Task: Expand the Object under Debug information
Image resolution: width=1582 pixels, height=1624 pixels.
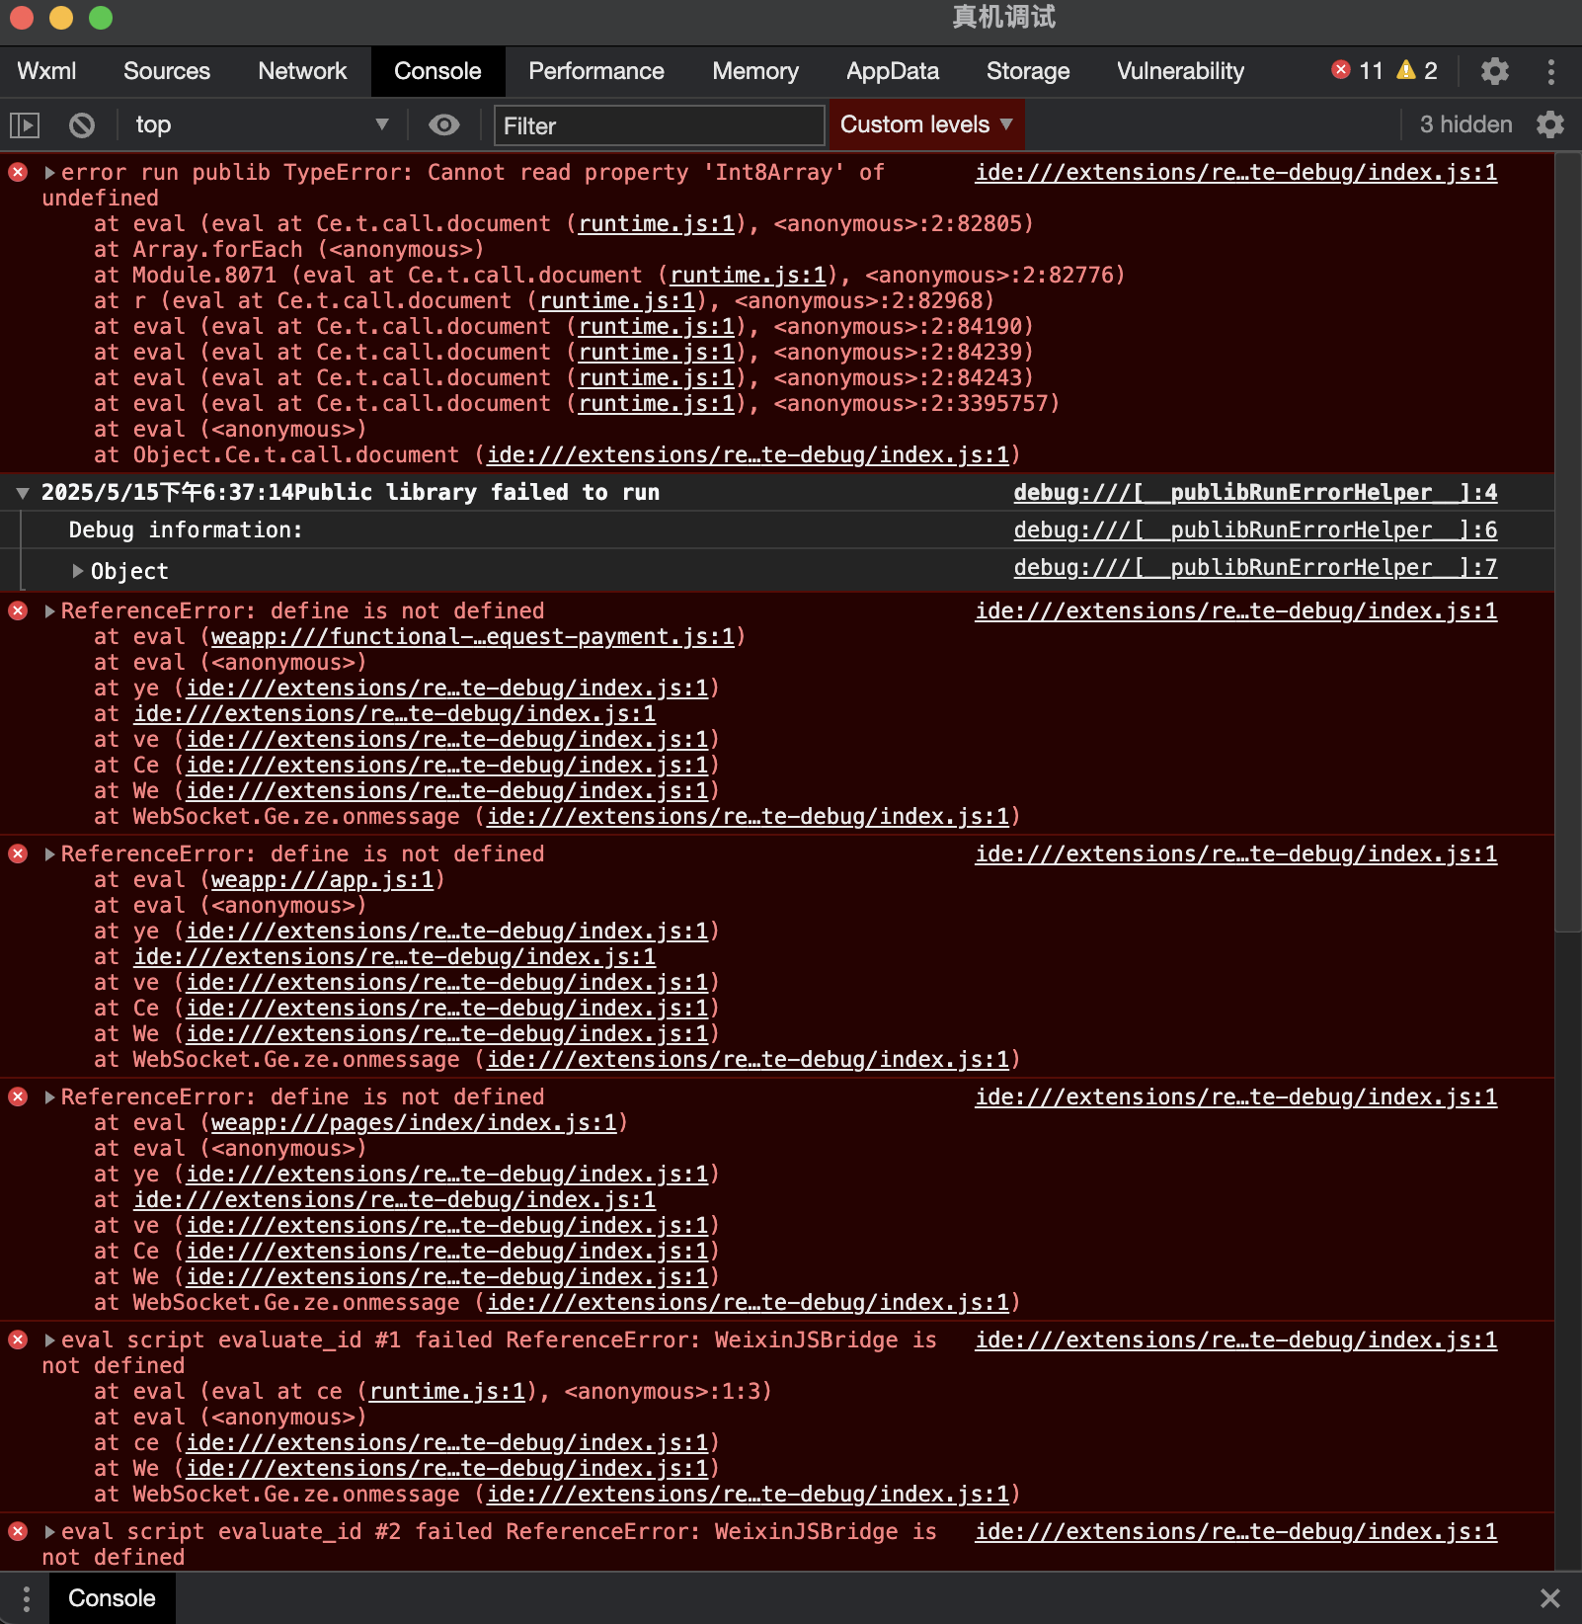Action: [78, 571]
